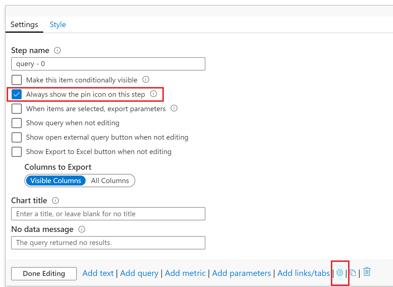
Task: Click info icon beside export parameters option
Action: click(x=174, y=108)
